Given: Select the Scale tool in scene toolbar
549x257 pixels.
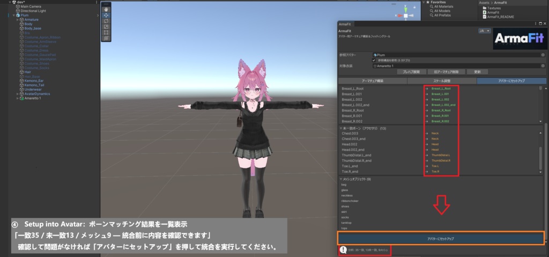Looking at the screenshot, I should pyautogui.click(x=107, y=27).
